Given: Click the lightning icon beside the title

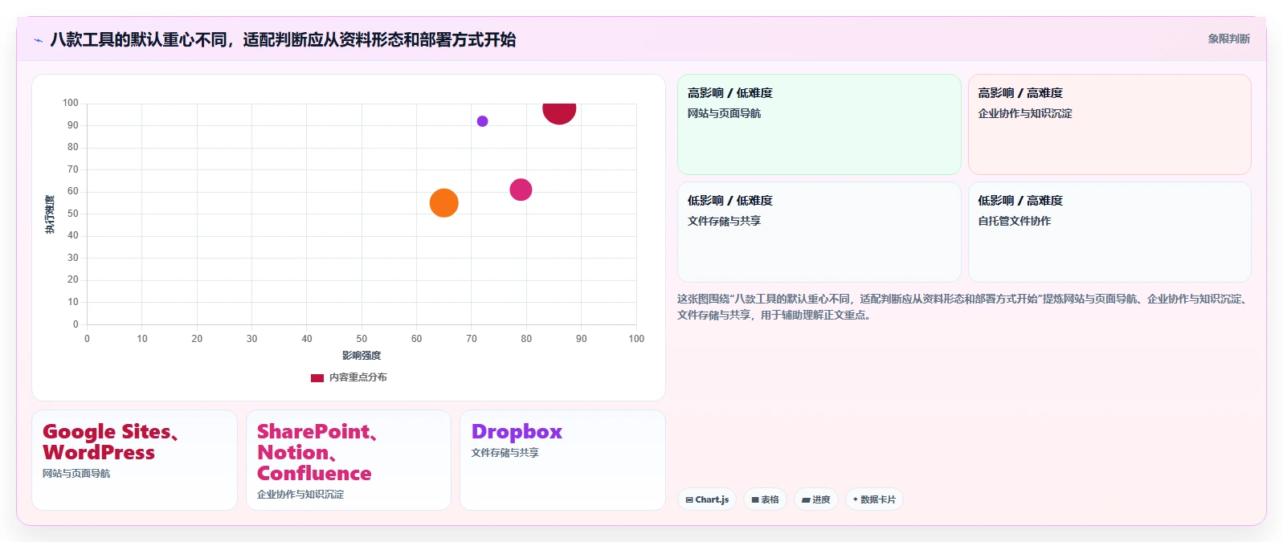Looking at the screenshot, I should [x=38, y=40].
